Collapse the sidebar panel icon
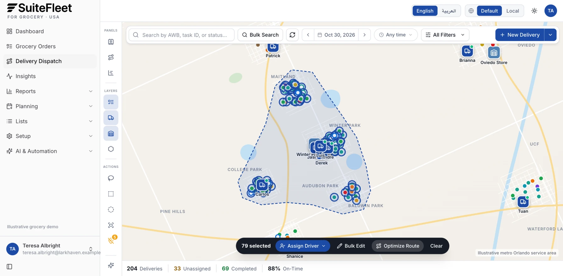This screenshot has height=276, width=563. click(9, 267)
